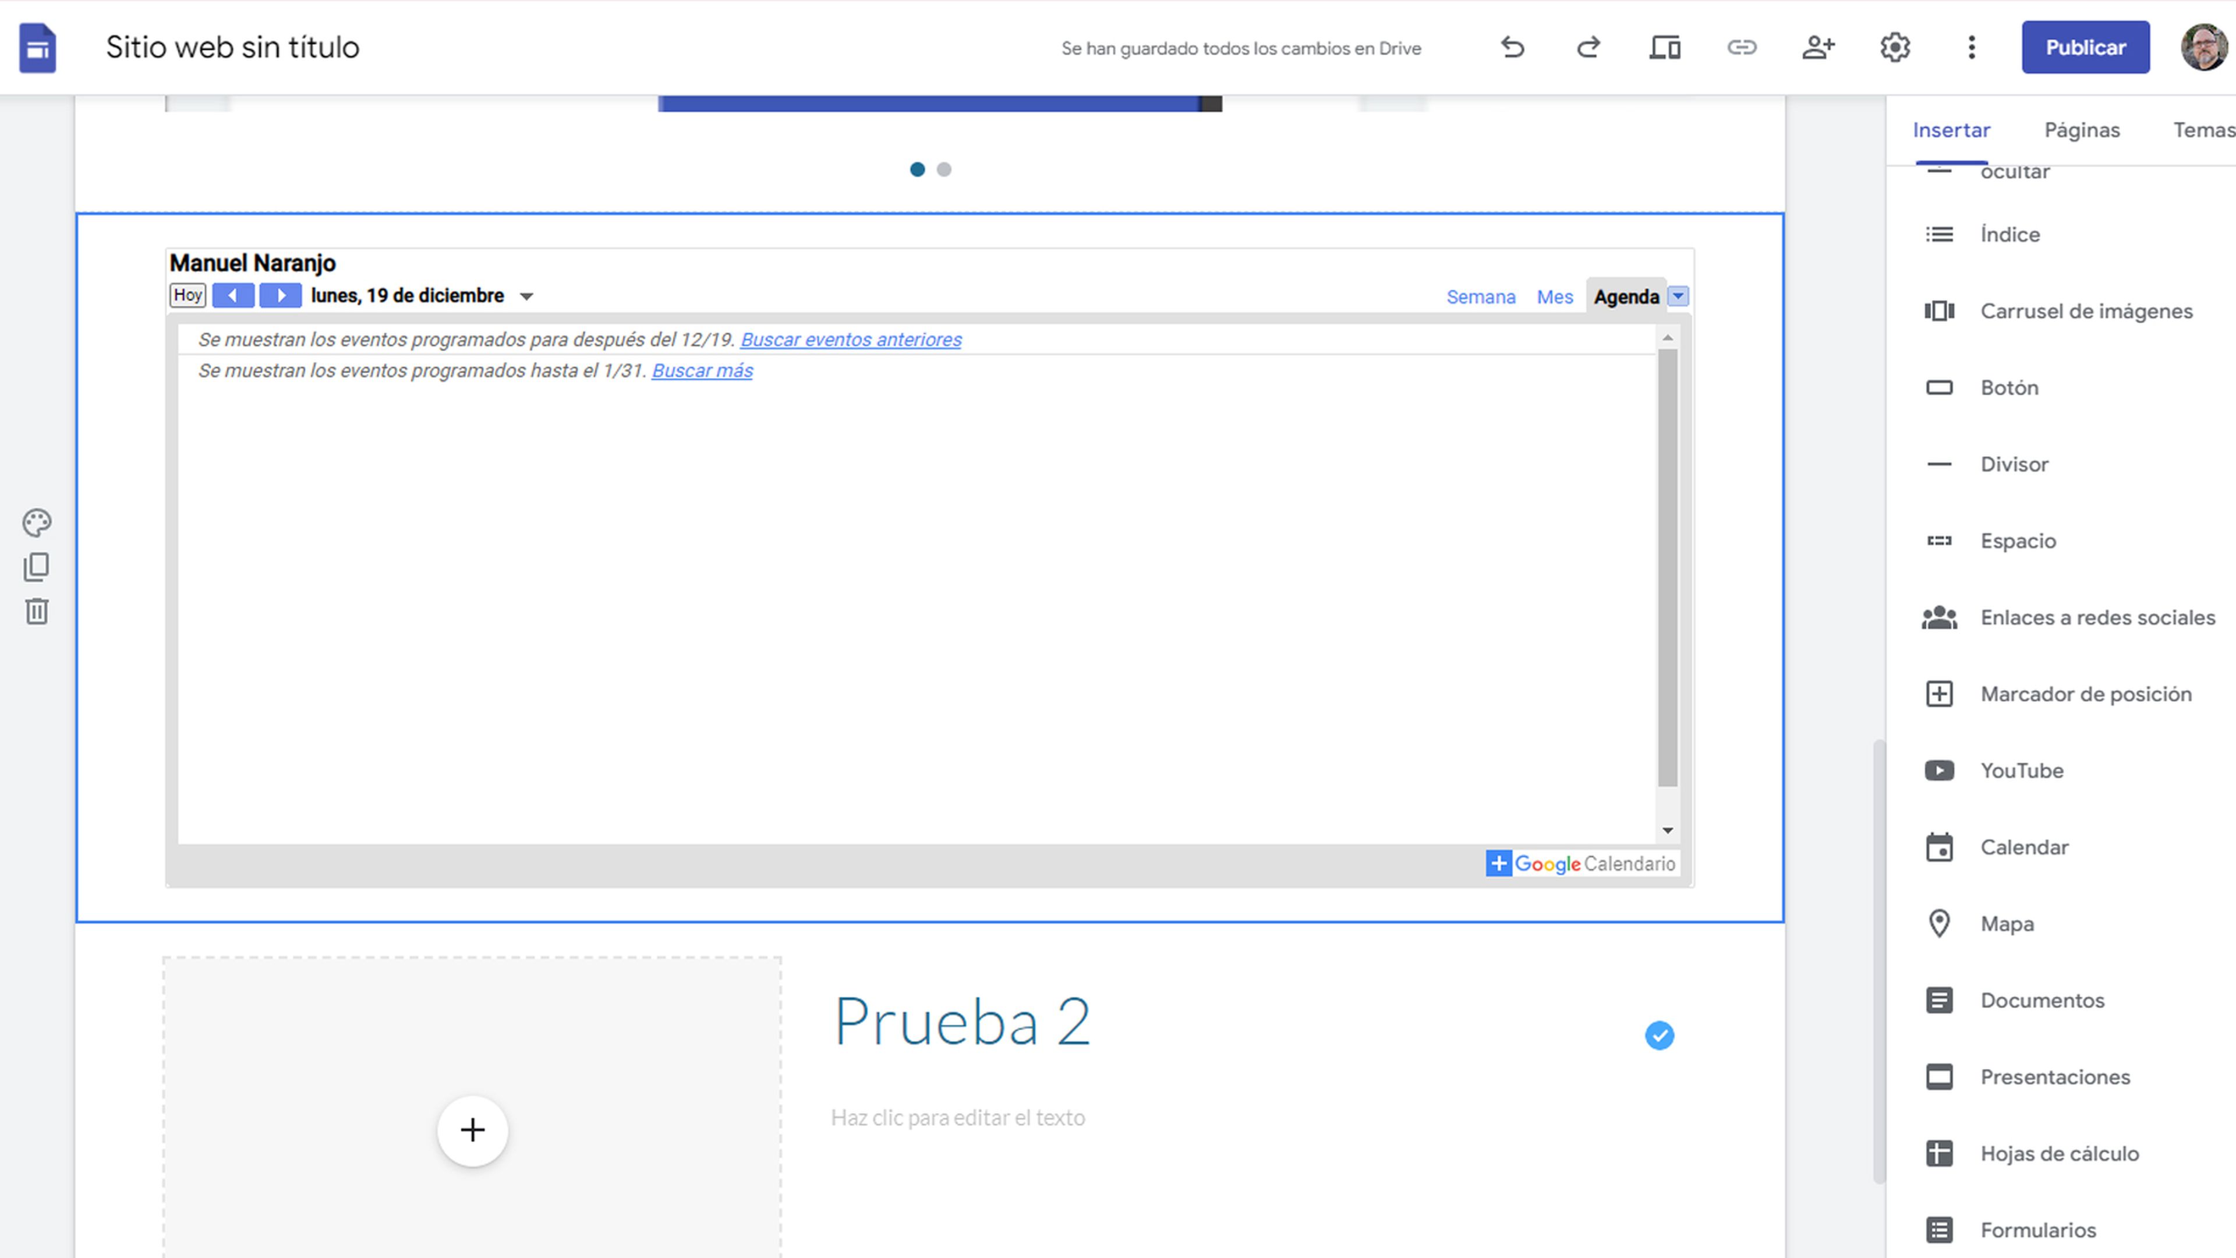
Task: Switch to the Páginas tab
Action: (2082, 130)
